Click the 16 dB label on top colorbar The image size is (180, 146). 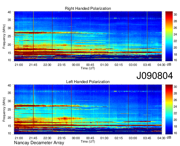click(x=175, y=60)
